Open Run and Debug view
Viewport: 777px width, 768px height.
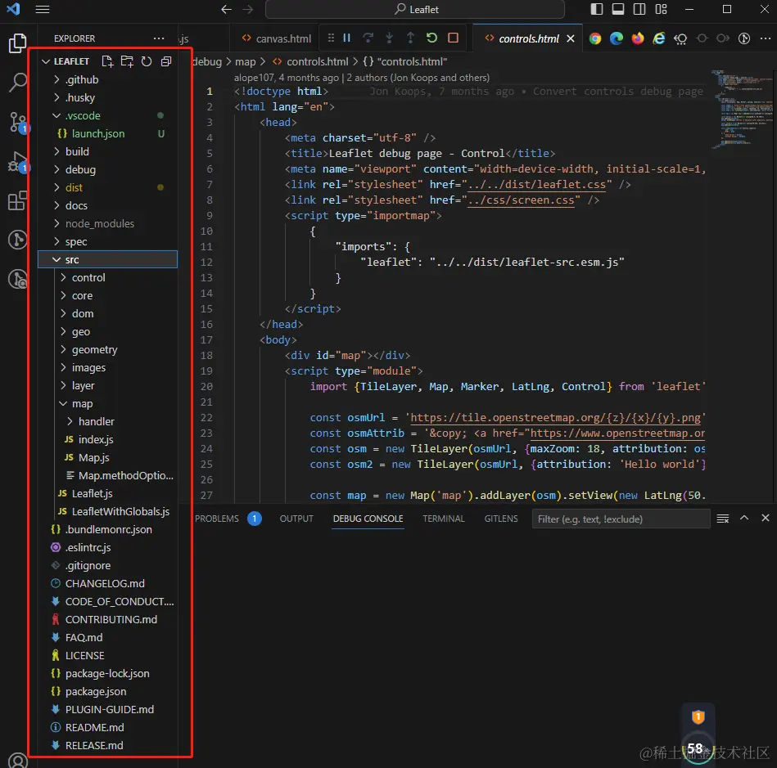18,162
